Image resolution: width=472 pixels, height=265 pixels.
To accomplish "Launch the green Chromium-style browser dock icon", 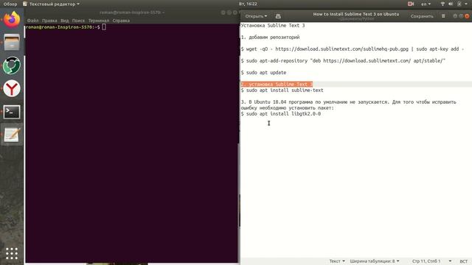I will (12, 66).
